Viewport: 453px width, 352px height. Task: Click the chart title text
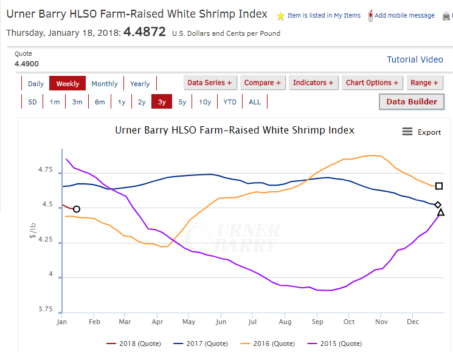pyautogui.click(x=235, y=130)
